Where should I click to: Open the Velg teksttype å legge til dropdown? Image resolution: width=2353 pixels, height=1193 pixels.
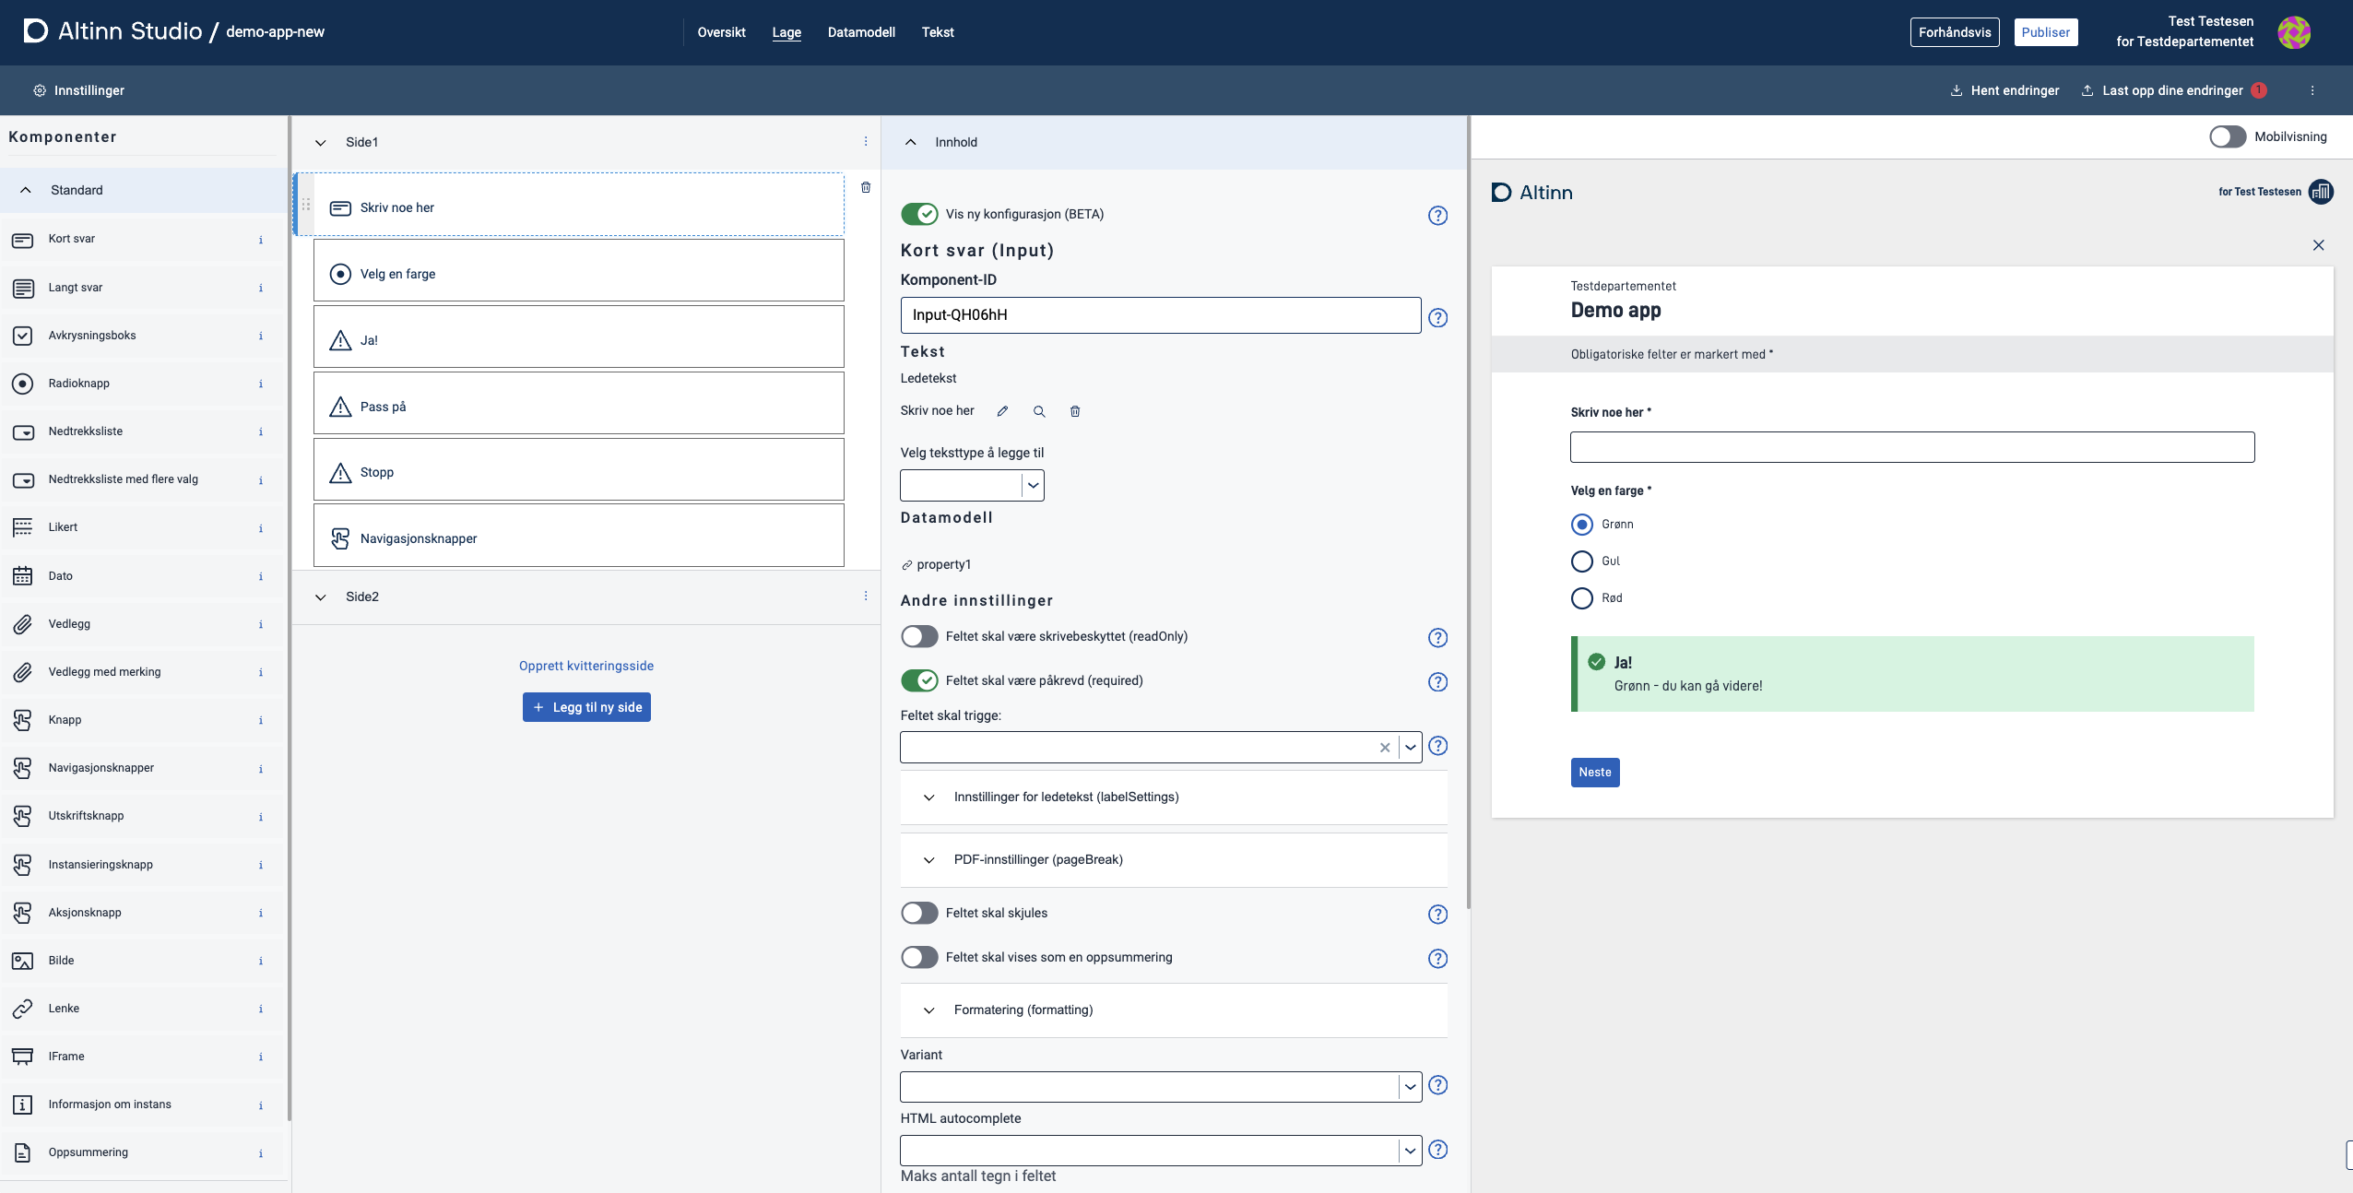pos(972,485)
